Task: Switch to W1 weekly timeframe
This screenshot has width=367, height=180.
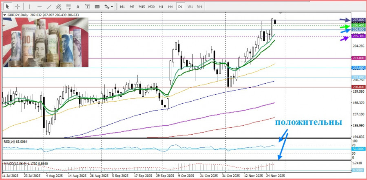Action: [x=190, y=7]
